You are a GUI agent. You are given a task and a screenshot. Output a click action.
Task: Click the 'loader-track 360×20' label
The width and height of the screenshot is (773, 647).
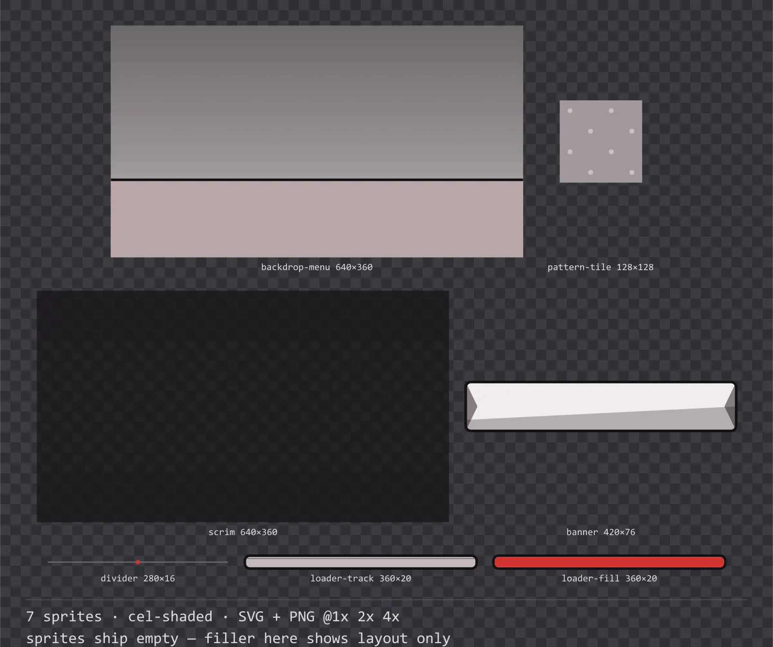tap(360, 578)
